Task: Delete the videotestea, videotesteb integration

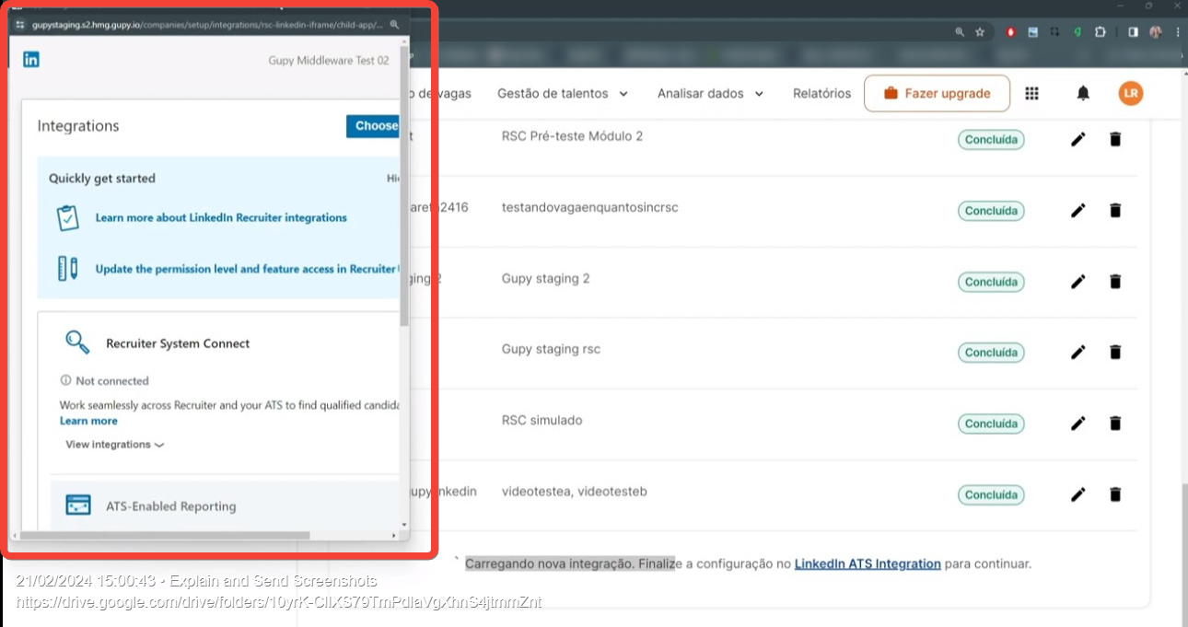Action: click(x=1115, y=494)
